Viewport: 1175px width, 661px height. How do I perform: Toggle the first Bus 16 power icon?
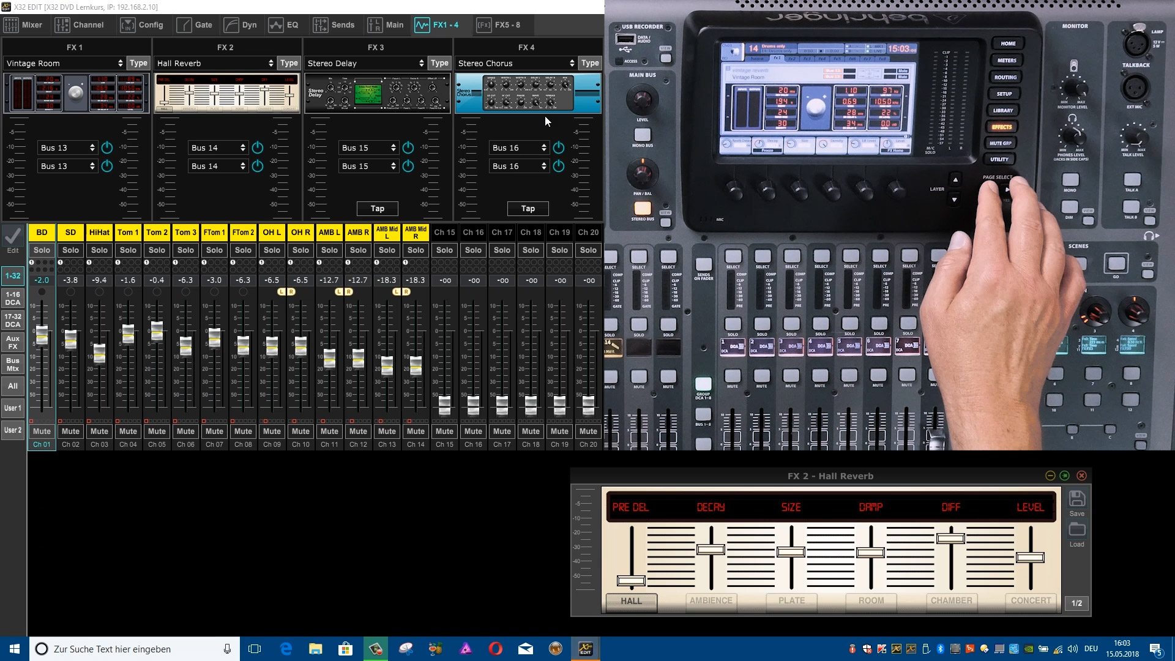click(559, 148)
